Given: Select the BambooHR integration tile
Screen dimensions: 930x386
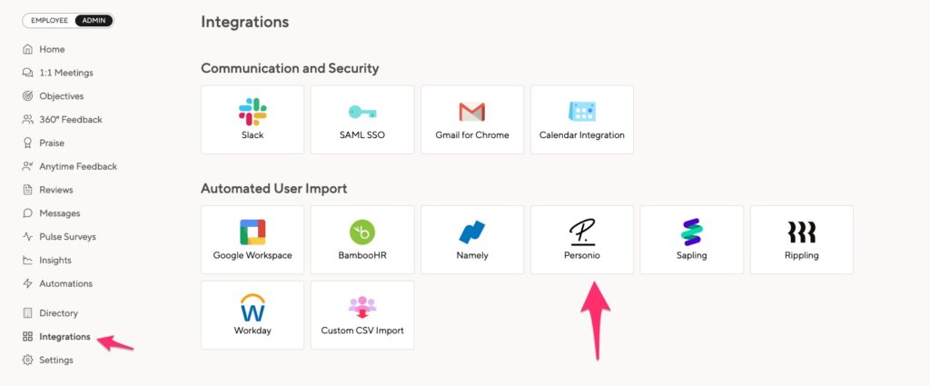Looking at the screenshot, I should [362, 240].
